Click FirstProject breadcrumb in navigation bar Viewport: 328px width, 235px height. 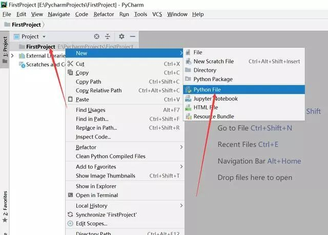point(26,25)
